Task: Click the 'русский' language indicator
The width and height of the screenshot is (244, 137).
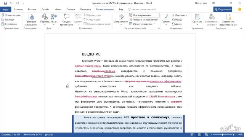Action: (49, 135)
